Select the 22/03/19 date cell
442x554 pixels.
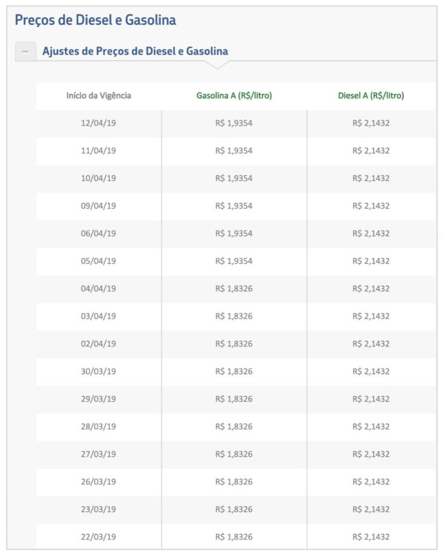(98, 537)
